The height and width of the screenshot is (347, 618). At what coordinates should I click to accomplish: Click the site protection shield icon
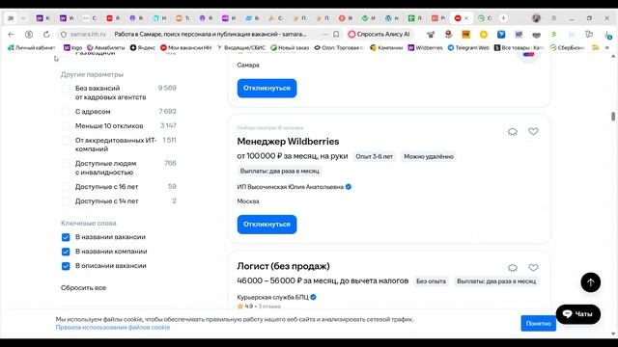pos(64,35)
